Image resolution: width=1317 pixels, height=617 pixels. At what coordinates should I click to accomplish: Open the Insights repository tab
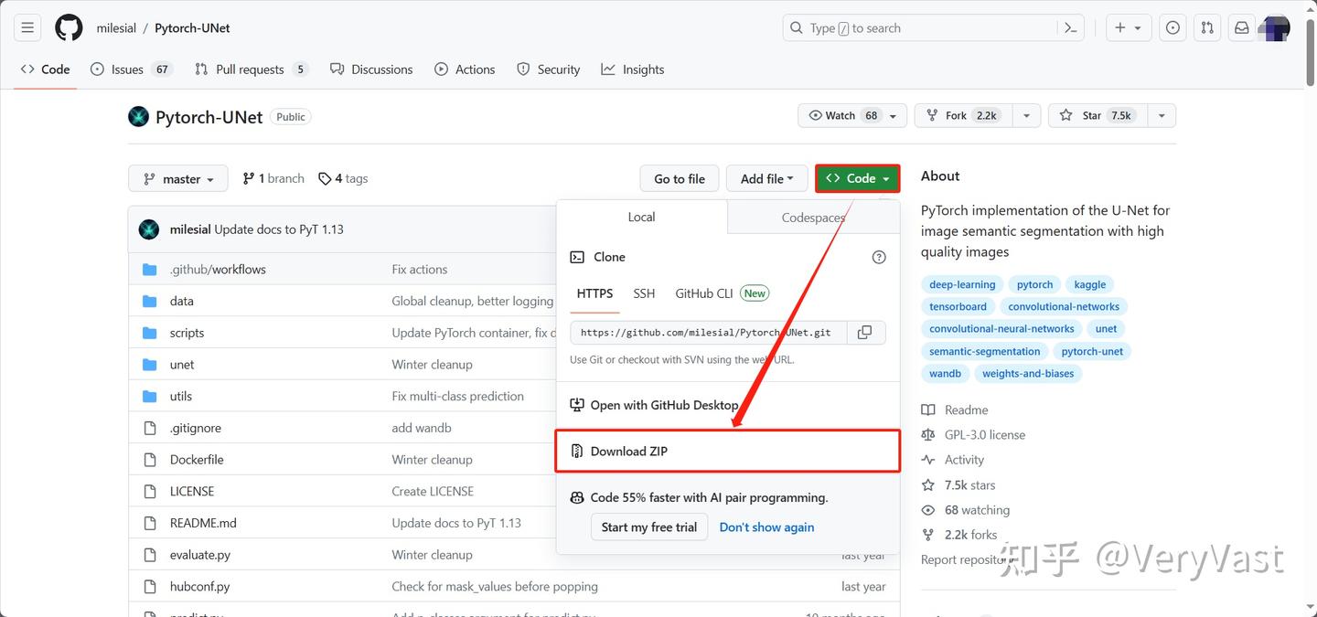(x=633, y=69)
